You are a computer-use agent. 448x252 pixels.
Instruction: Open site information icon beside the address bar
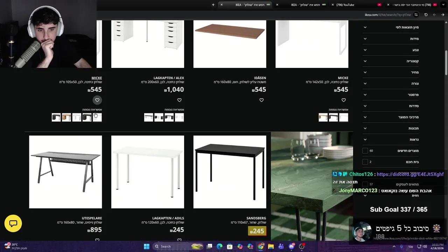click(416, 15)
